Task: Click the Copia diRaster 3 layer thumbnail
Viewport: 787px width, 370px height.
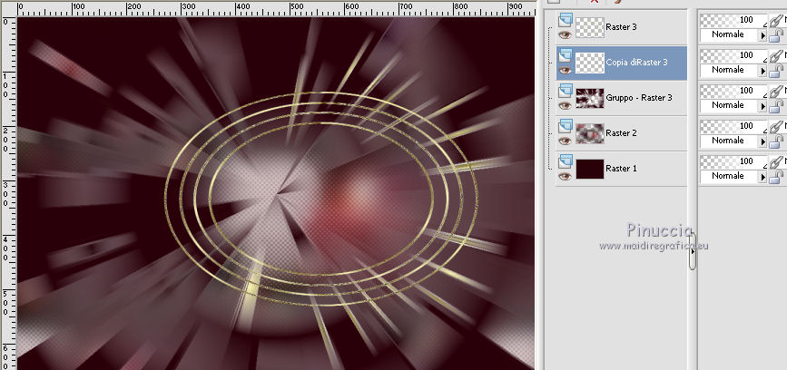Action: click(590, 63)
